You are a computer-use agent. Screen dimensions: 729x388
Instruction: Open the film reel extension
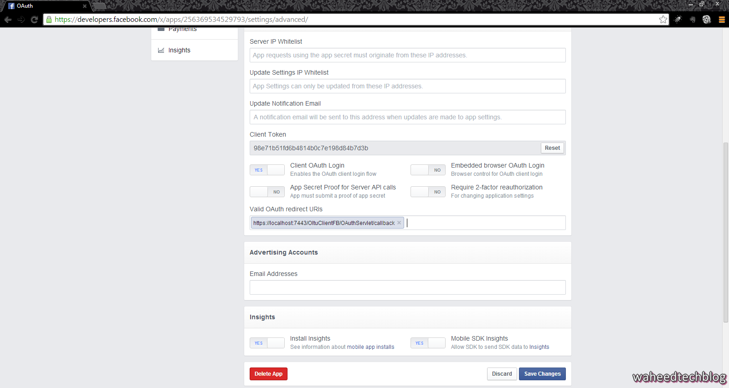[x=707, y=20]
